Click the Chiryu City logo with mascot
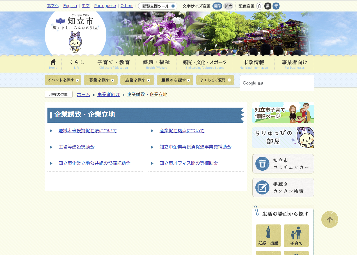357x255 pixels. 75,34
